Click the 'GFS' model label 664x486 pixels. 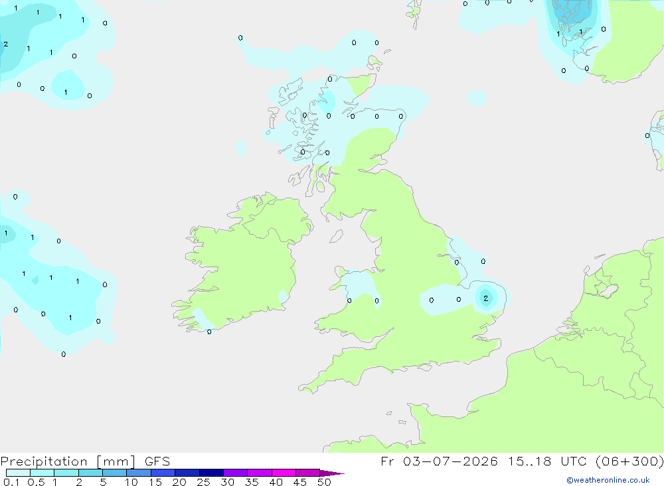click(x=157, y=461)
